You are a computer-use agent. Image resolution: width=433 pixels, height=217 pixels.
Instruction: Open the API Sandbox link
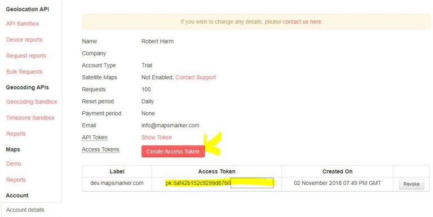23,24
